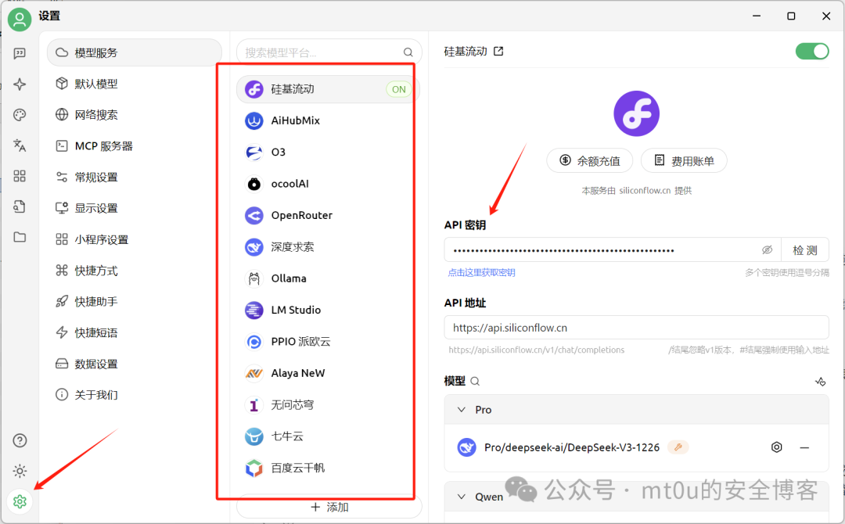
Task: Collapse the Pro model group
Action: [x=462, y=409]
